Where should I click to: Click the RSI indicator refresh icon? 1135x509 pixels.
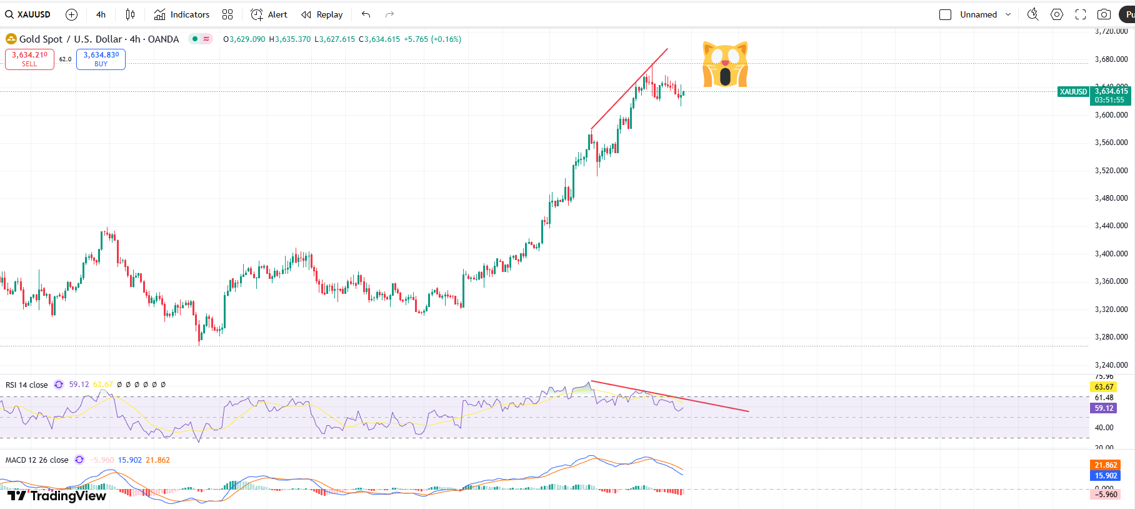[x=59, y=385]
